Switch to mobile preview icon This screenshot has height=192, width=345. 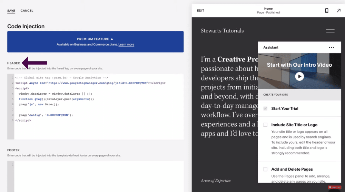327,11
